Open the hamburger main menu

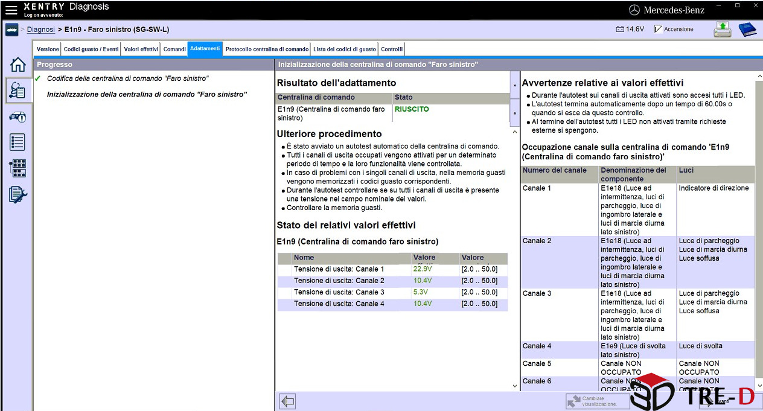pos(11,10)
